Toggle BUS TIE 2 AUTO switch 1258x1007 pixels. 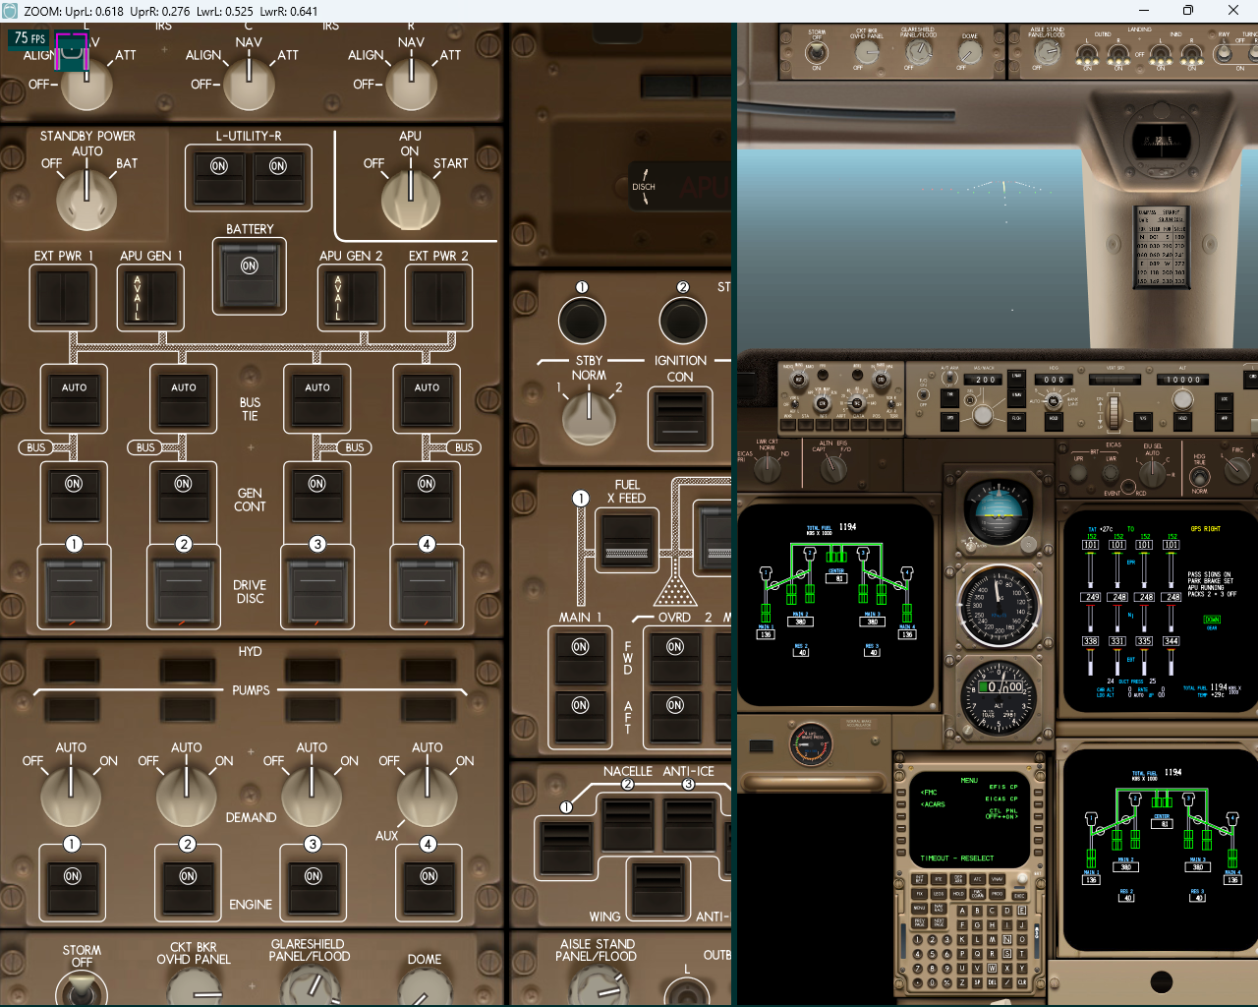184,398
